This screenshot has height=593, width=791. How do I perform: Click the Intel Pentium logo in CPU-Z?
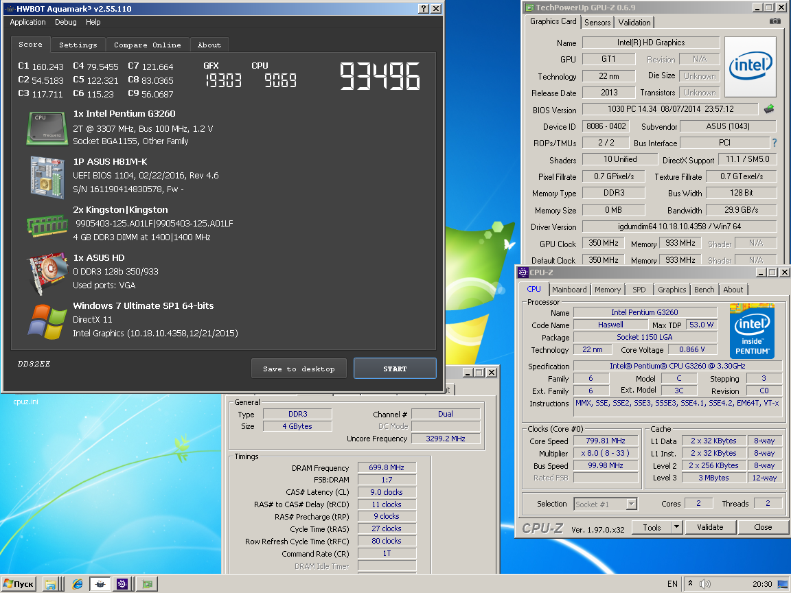pos(752,330)
